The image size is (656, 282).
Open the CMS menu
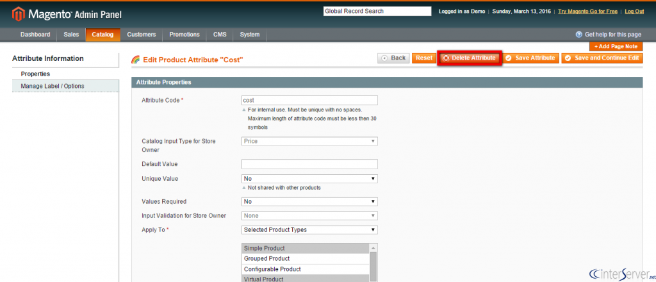coord(220,35)
